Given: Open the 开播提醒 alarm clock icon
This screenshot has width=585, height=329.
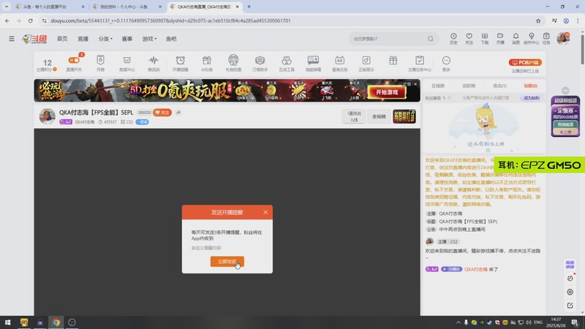Looking at the screenshot, I should tap(180, 60).
